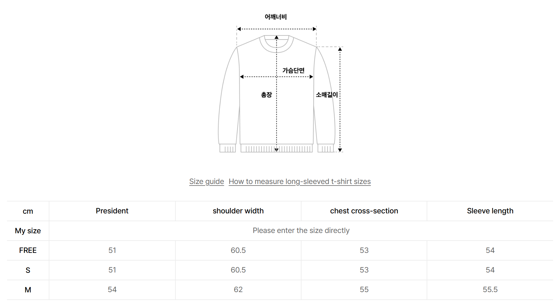Click the cm unit header cell
The width and height of the screenshot is (560, 306).
(x=28, y=211)
